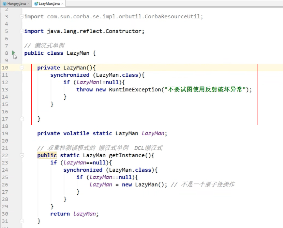283x228 pixels.
Task: Click field name 'lazyMan' on line 19
Action: [153, 134]
